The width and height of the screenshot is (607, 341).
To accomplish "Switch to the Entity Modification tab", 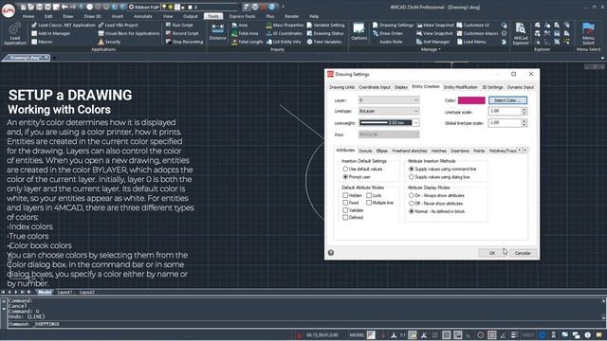I will point(460,87).
